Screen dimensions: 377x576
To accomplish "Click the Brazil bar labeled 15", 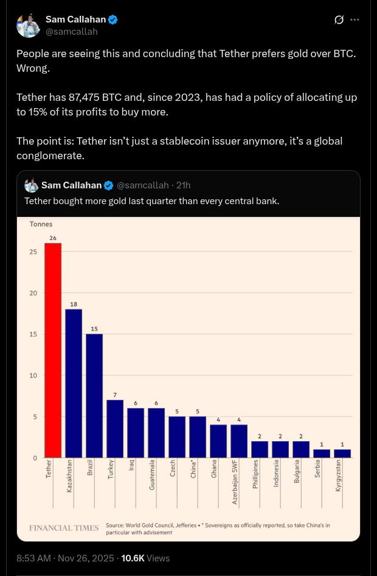I will click(94, 396).
